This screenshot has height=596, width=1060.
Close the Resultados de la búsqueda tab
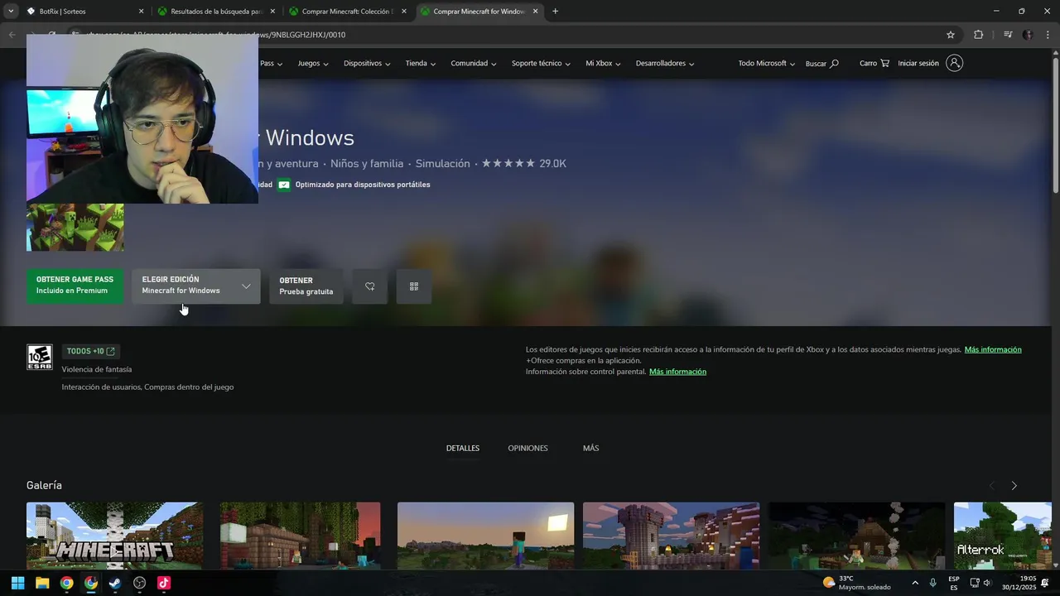[x=272, y=12]
